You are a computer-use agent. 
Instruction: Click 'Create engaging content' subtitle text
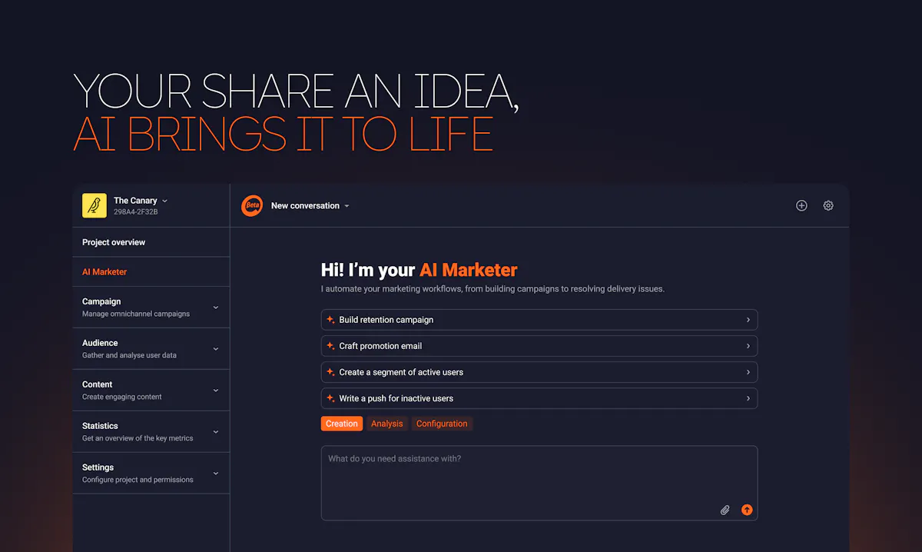(x=122, y=397)
